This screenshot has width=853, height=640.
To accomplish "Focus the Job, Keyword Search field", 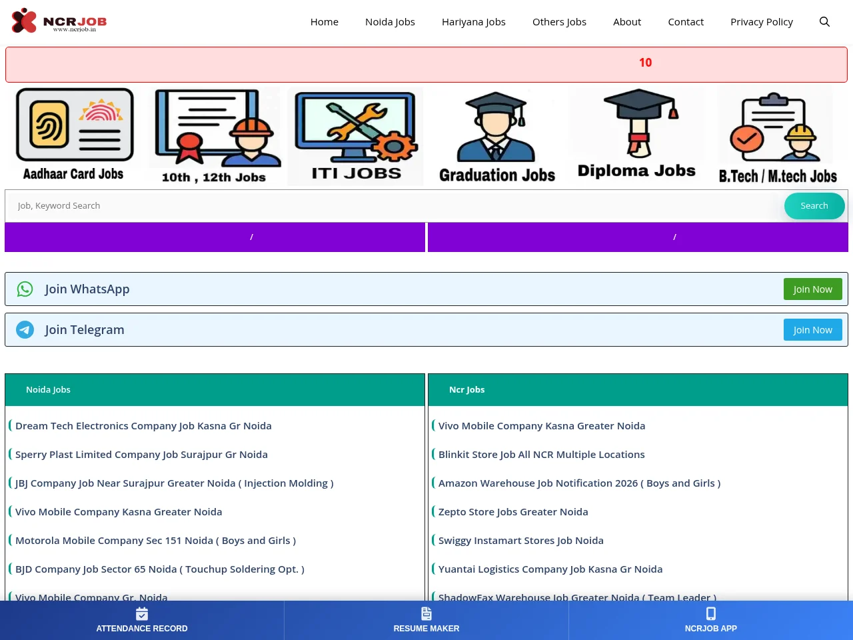I will pyautogui.click(x=393, y=205).
